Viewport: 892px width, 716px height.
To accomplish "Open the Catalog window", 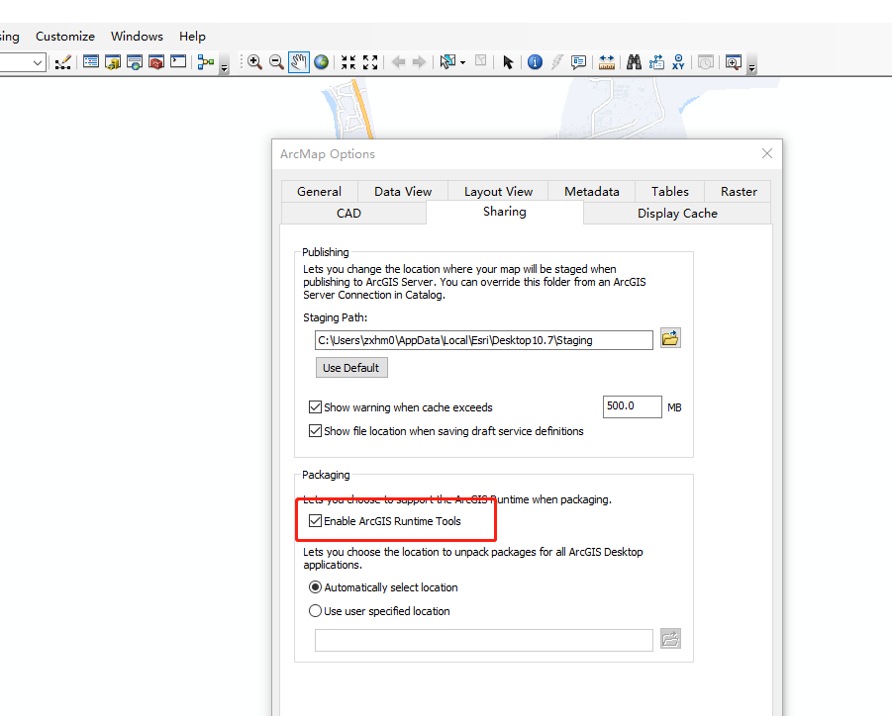I will [112, 61].
